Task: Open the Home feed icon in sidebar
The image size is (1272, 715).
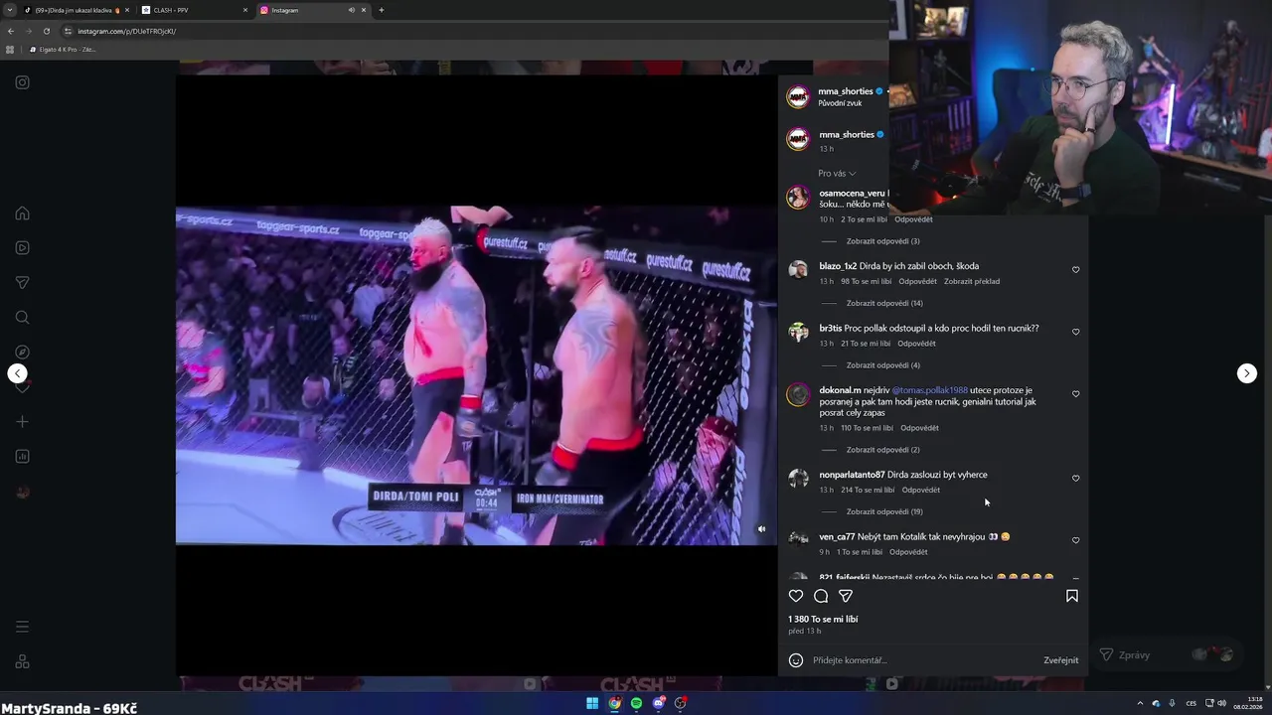Action: 22,214
